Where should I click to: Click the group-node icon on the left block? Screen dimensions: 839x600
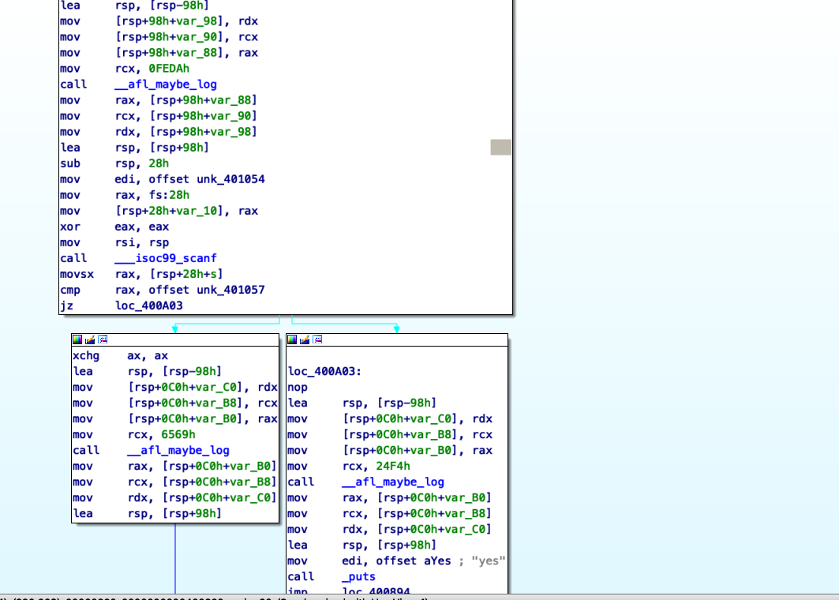[x=102, y=339]
